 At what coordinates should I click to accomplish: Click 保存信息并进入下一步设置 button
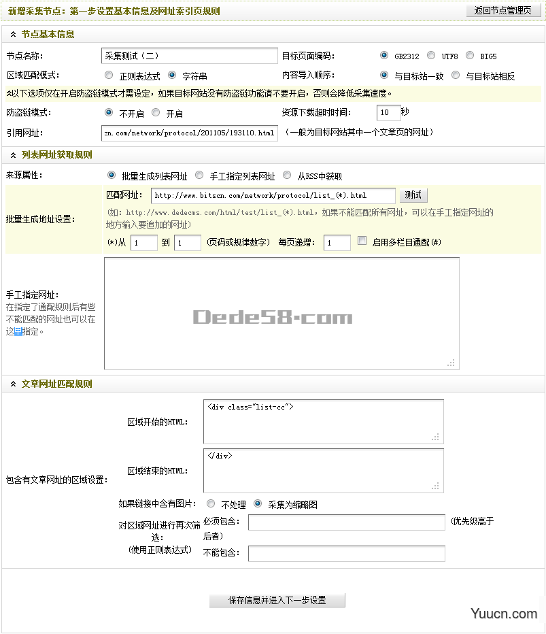[x=277, y=600]
